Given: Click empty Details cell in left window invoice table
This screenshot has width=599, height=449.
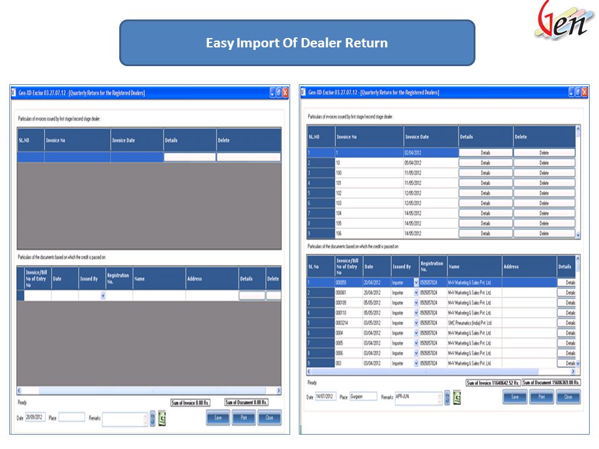Looking at the screenshot, I should [x=190, y=157].
